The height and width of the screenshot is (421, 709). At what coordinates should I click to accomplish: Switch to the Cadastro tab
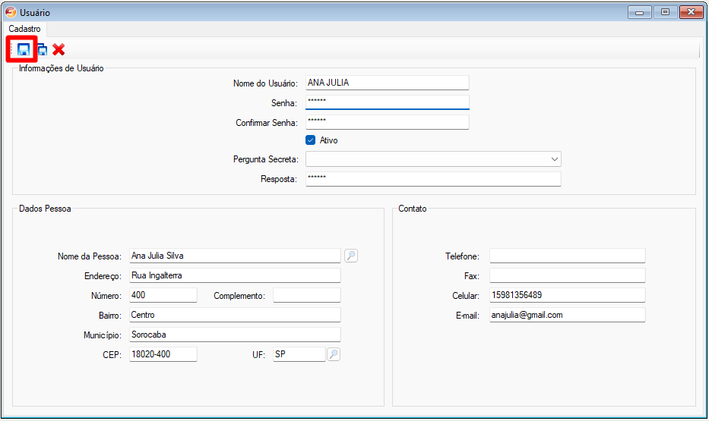tap(24, 28)
